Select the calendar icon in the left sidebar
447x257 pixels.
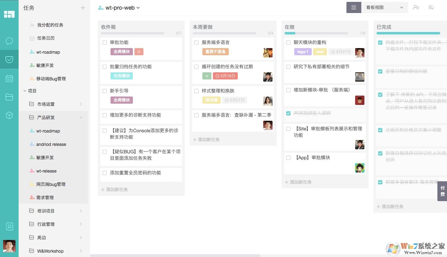(9, 78)
